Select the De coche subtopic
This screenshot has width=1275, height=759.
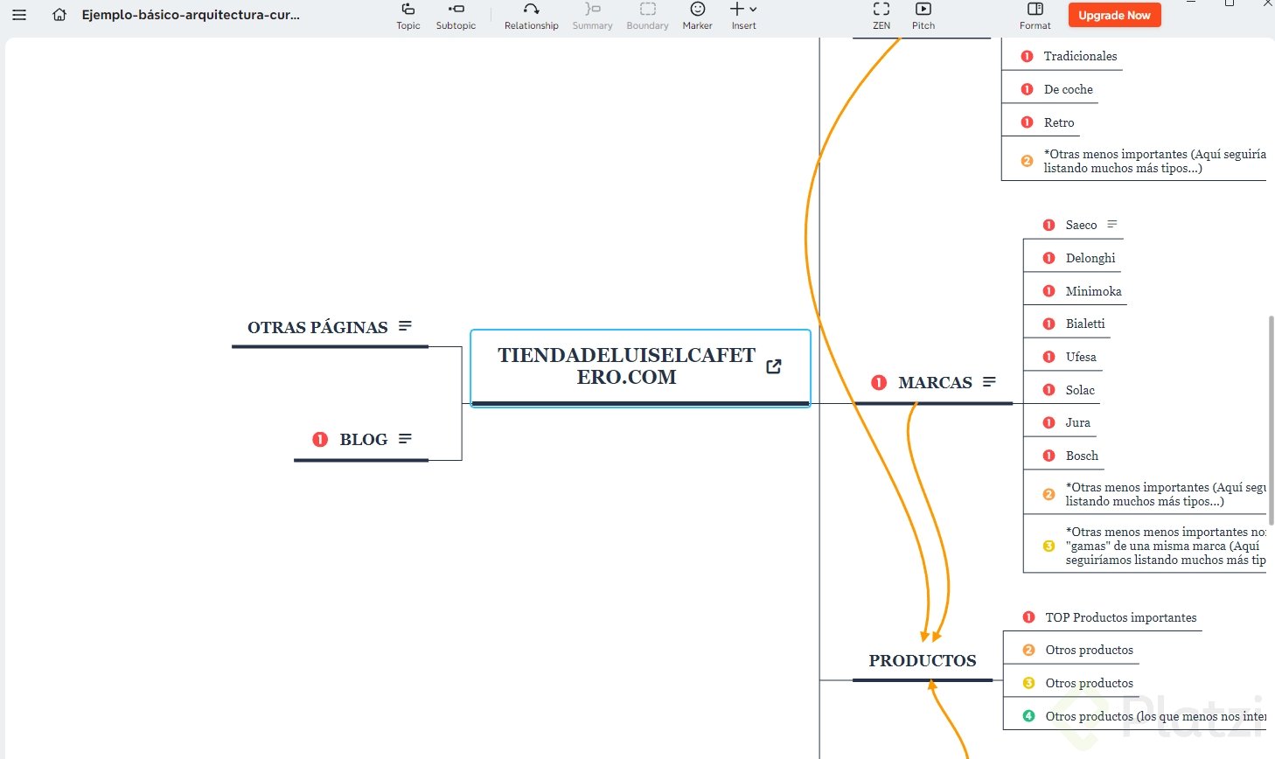[x=1068, y=89]
